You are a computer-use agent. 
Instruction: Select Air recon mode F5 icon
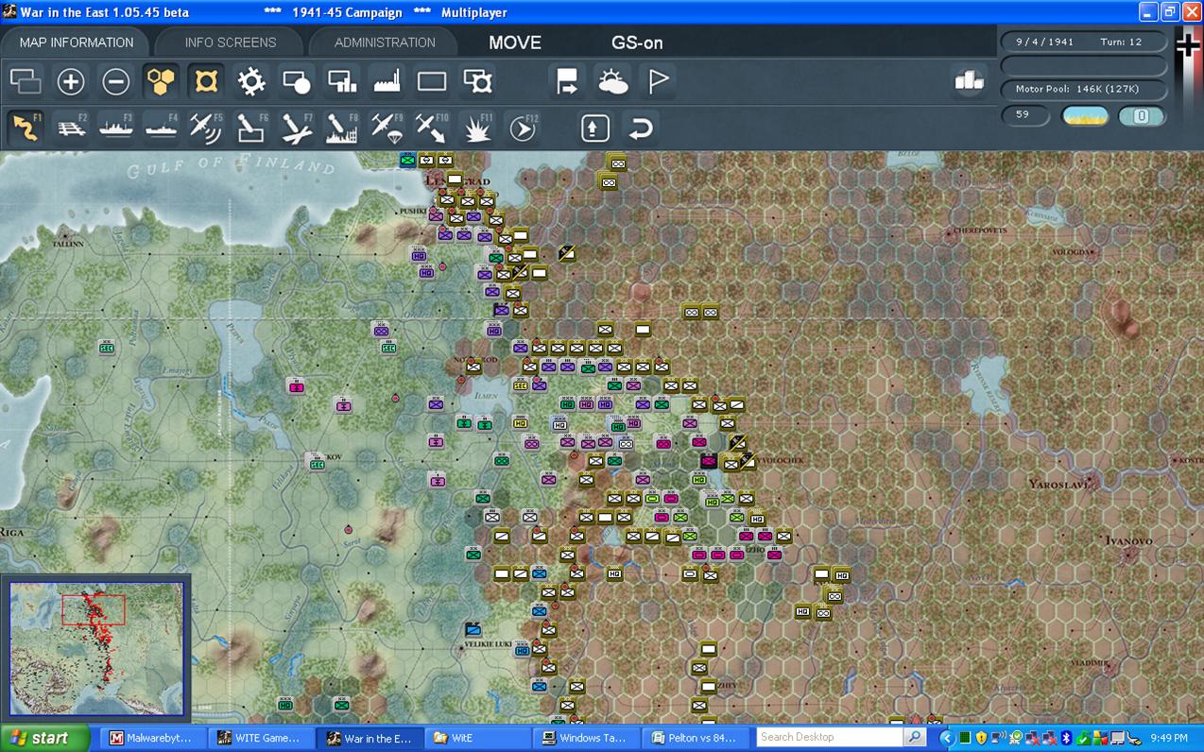[206, 128]
